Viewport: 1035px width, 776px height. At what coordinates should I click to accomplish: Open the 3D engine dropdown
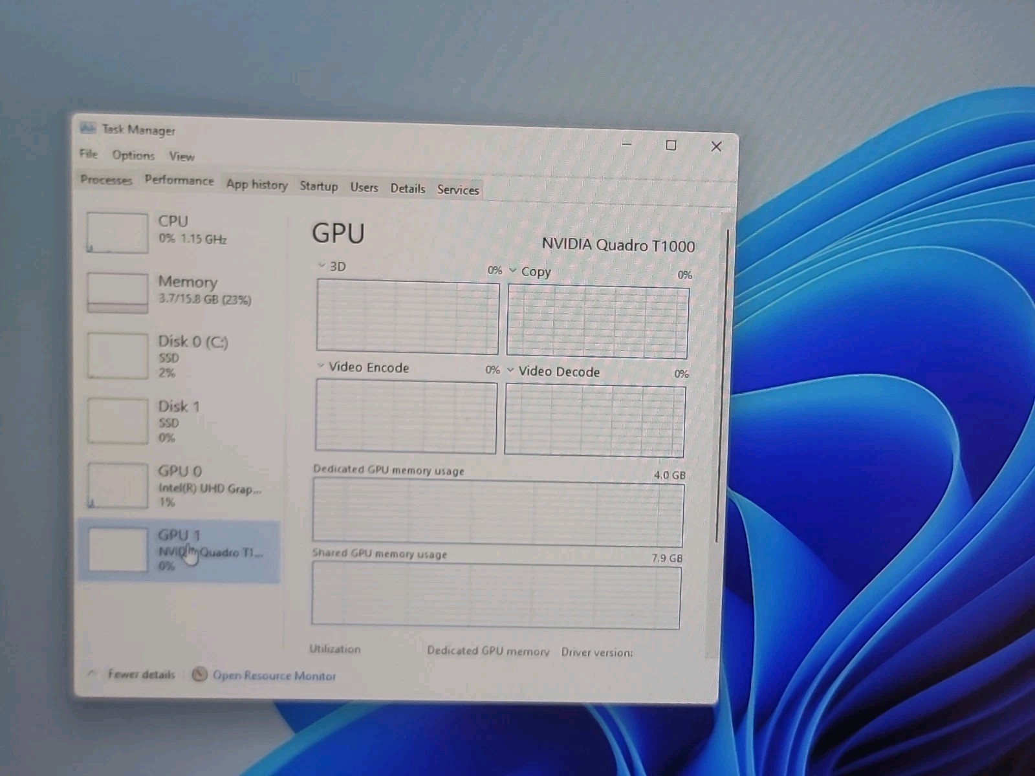pyautogui.click(x=321, y=265)
